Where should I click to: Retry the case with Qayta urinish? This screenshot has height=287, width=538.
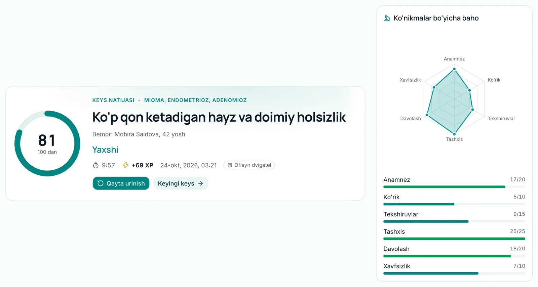(x=121, y=183)
